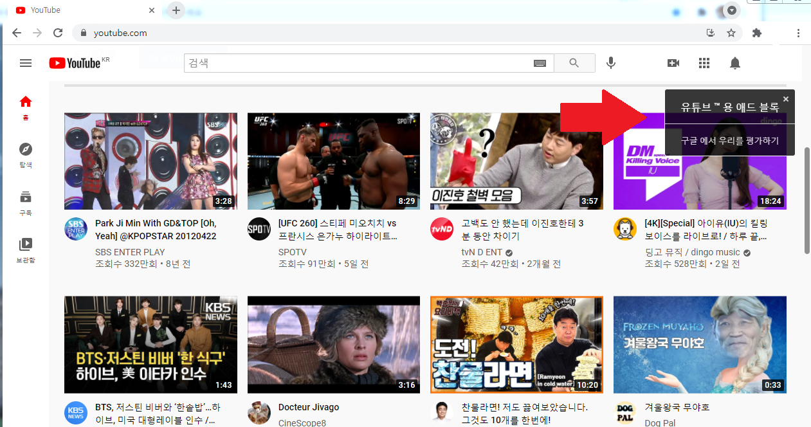This screenshot has height=427, width=811.
Task: Open the notifications bell
Action: point(735,63)
